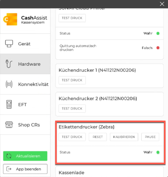Click the exit icon on App beenden
Screen dimensions: 168x177
(9, 169)
